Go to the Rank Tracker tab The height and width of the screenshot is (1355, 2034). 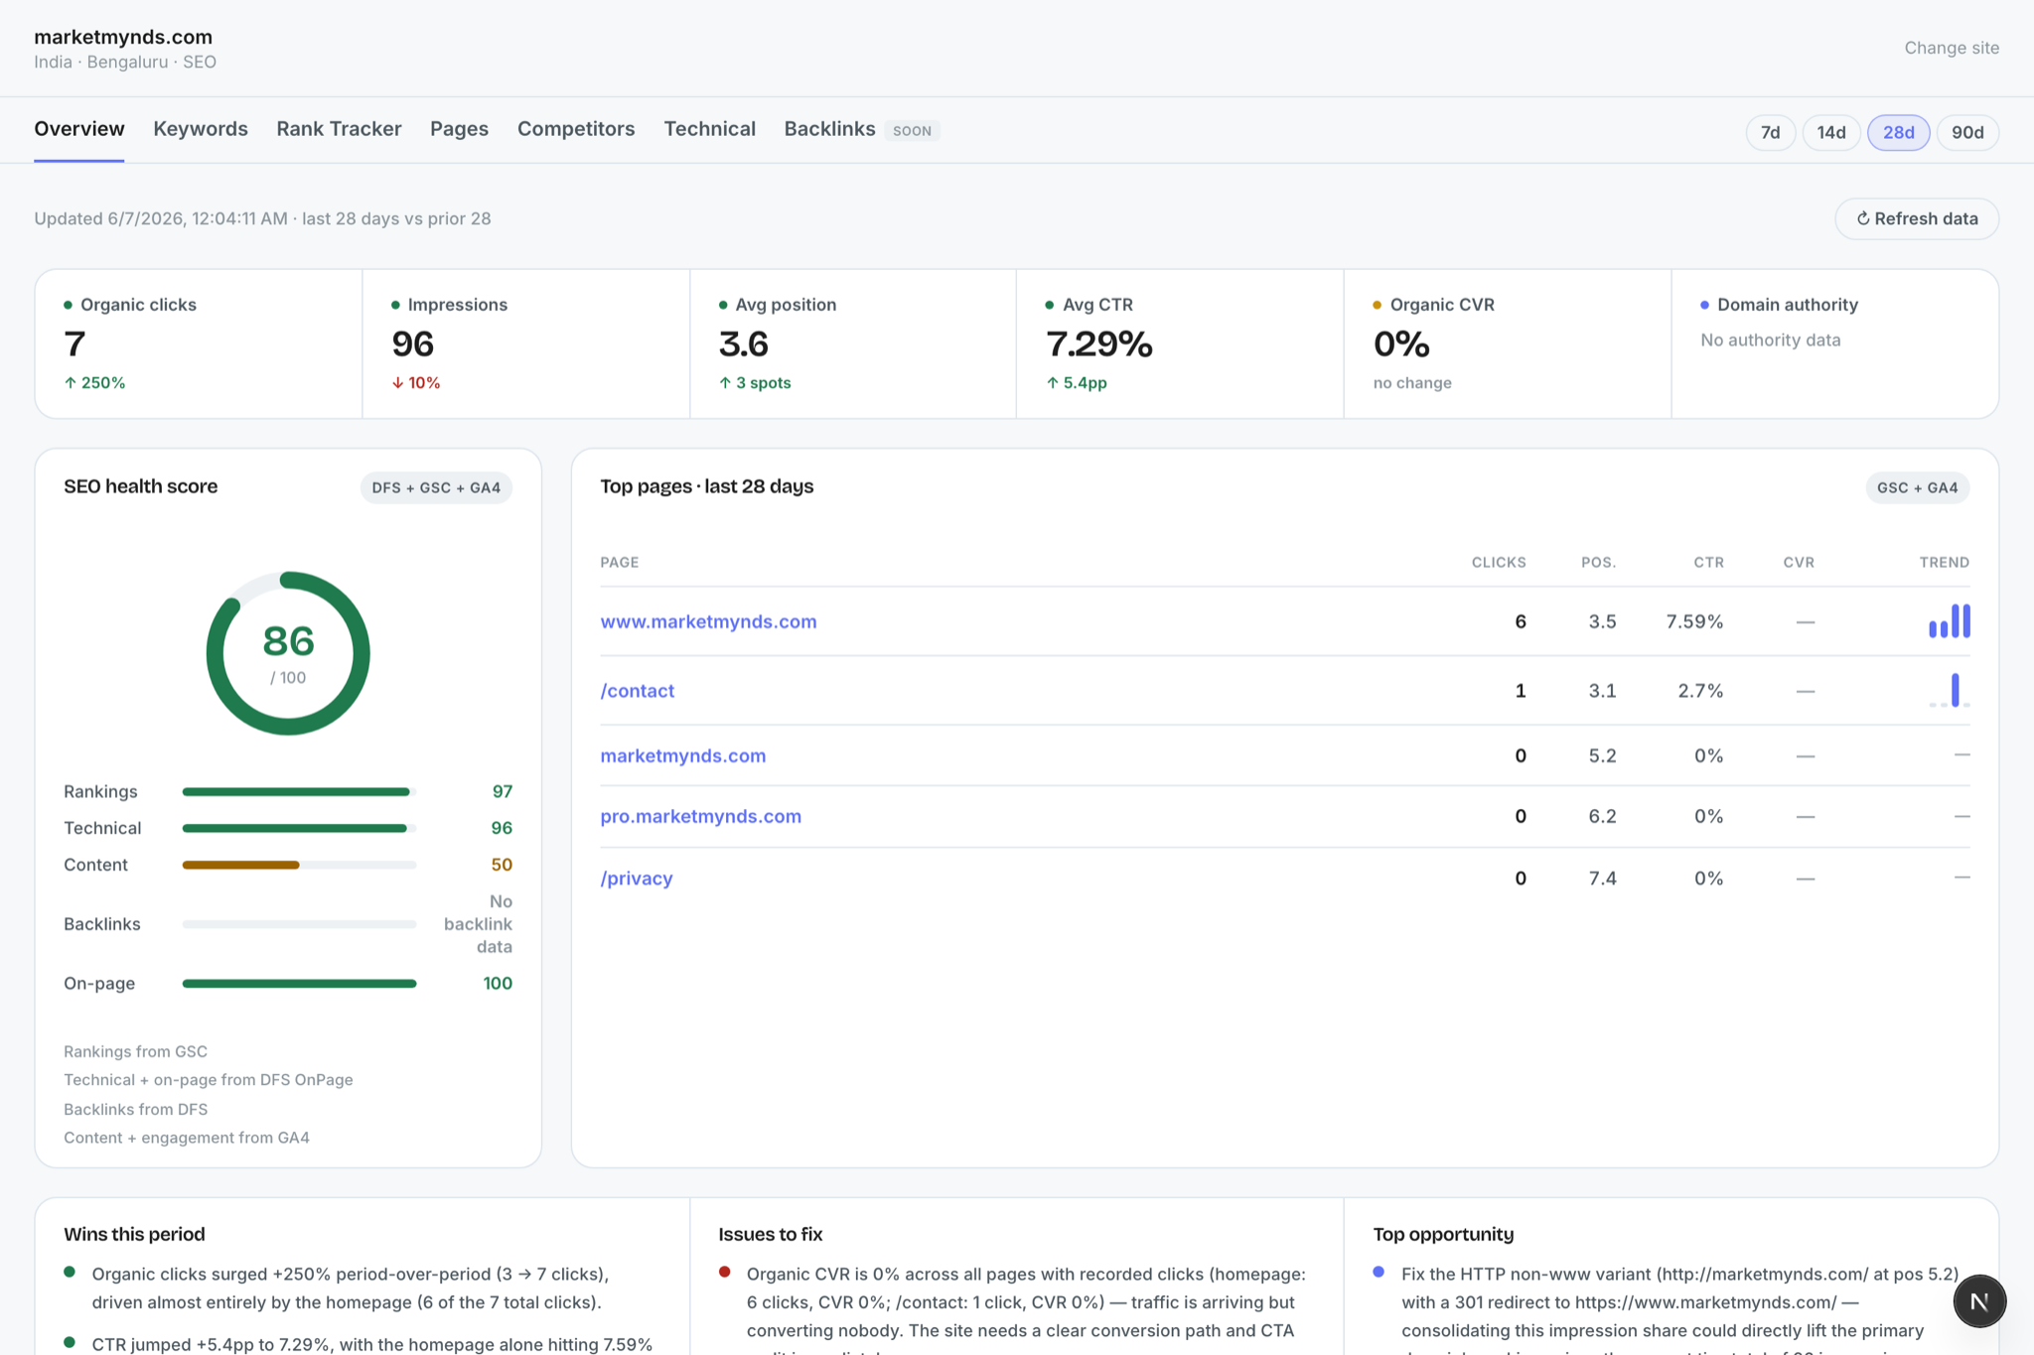339,129
